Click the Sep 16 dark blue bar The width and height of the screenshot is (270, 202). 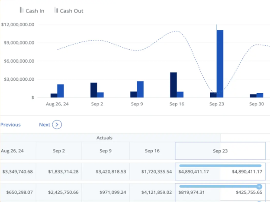pos(174,85)
